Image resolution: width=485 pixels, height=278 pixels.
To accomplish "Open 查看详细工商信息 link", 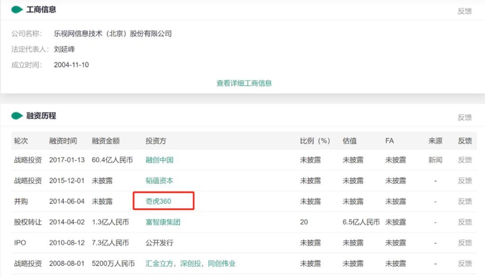I will [x=244, y=83].
